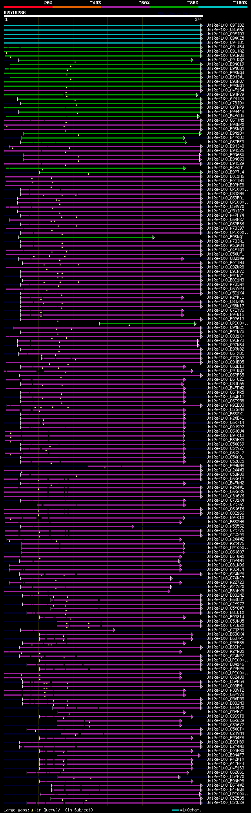Screen dimensions: 251x813
Task: Select label UniRef100_B9HPV9
Action: [x=225, y=95]
